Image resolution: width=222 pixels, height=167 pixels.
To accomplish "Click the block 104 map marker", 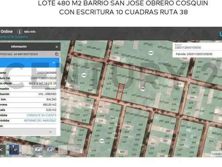I will (84, 75).
